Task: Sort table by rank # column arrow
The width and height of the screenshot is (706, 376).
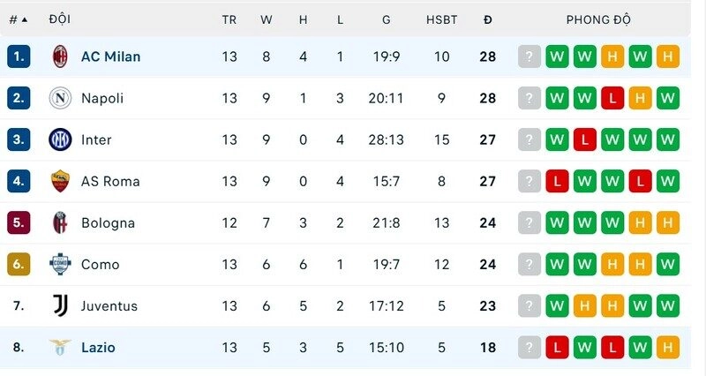Action: (24, 19)
